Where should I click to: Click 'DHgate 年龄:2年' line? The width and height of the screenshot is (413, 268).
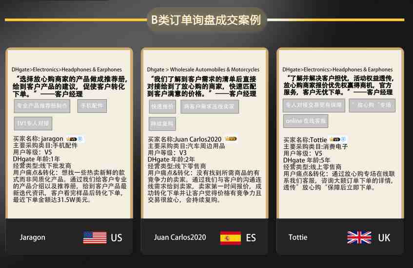[171, 160]
